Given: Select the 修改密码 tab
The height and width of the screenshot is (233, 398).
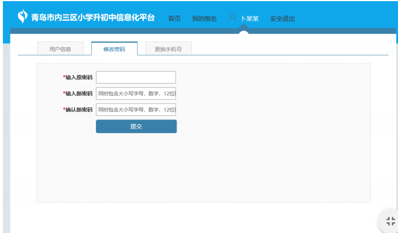Looking at the screenshot, I should click(x=114, y=49).
